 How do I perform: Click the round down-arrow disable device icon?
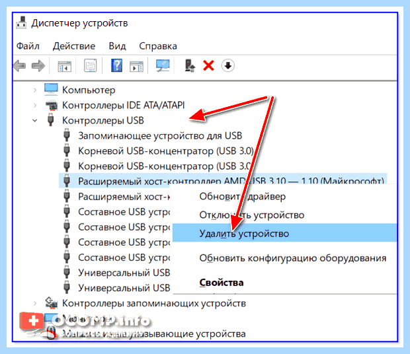tap(227, 65)
